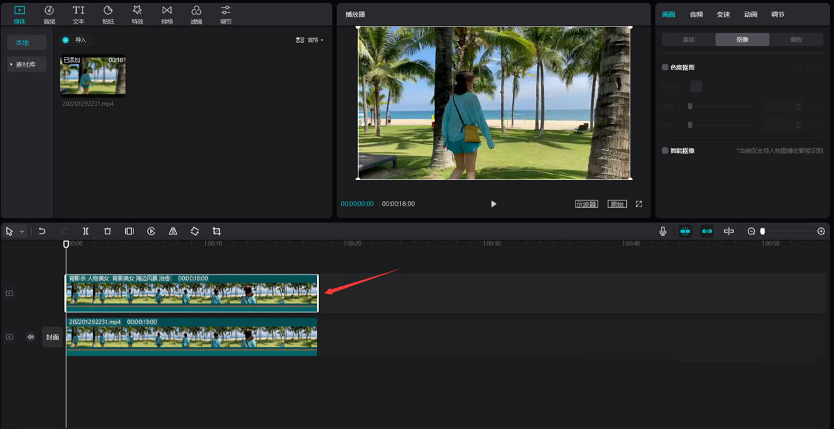834x429 pixels.
Task: Open the 滤镜 filters panel
Action: click(x=197, y=13)
